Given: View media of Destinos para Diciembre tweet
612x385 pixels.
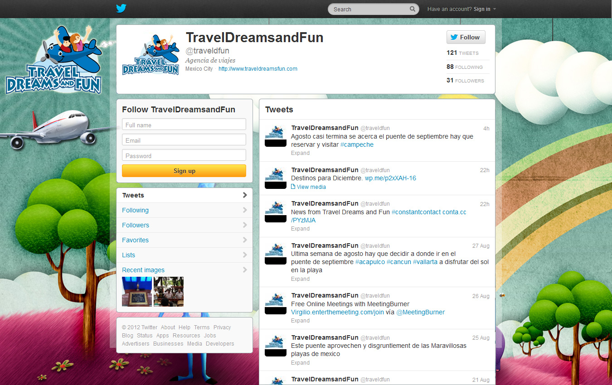Looking at the screenshot, I should coord(308,187).
